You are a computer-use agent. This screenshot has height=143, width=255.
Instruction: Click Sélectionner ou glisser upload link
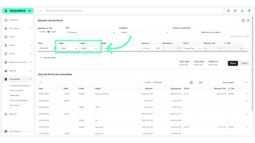click(211, 32)
